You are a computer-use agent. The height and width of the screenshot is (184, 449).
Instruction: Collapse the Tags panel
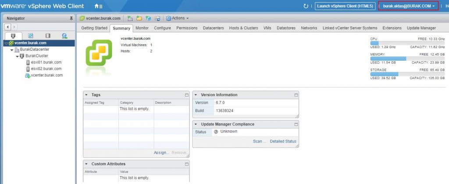(86, 95)
